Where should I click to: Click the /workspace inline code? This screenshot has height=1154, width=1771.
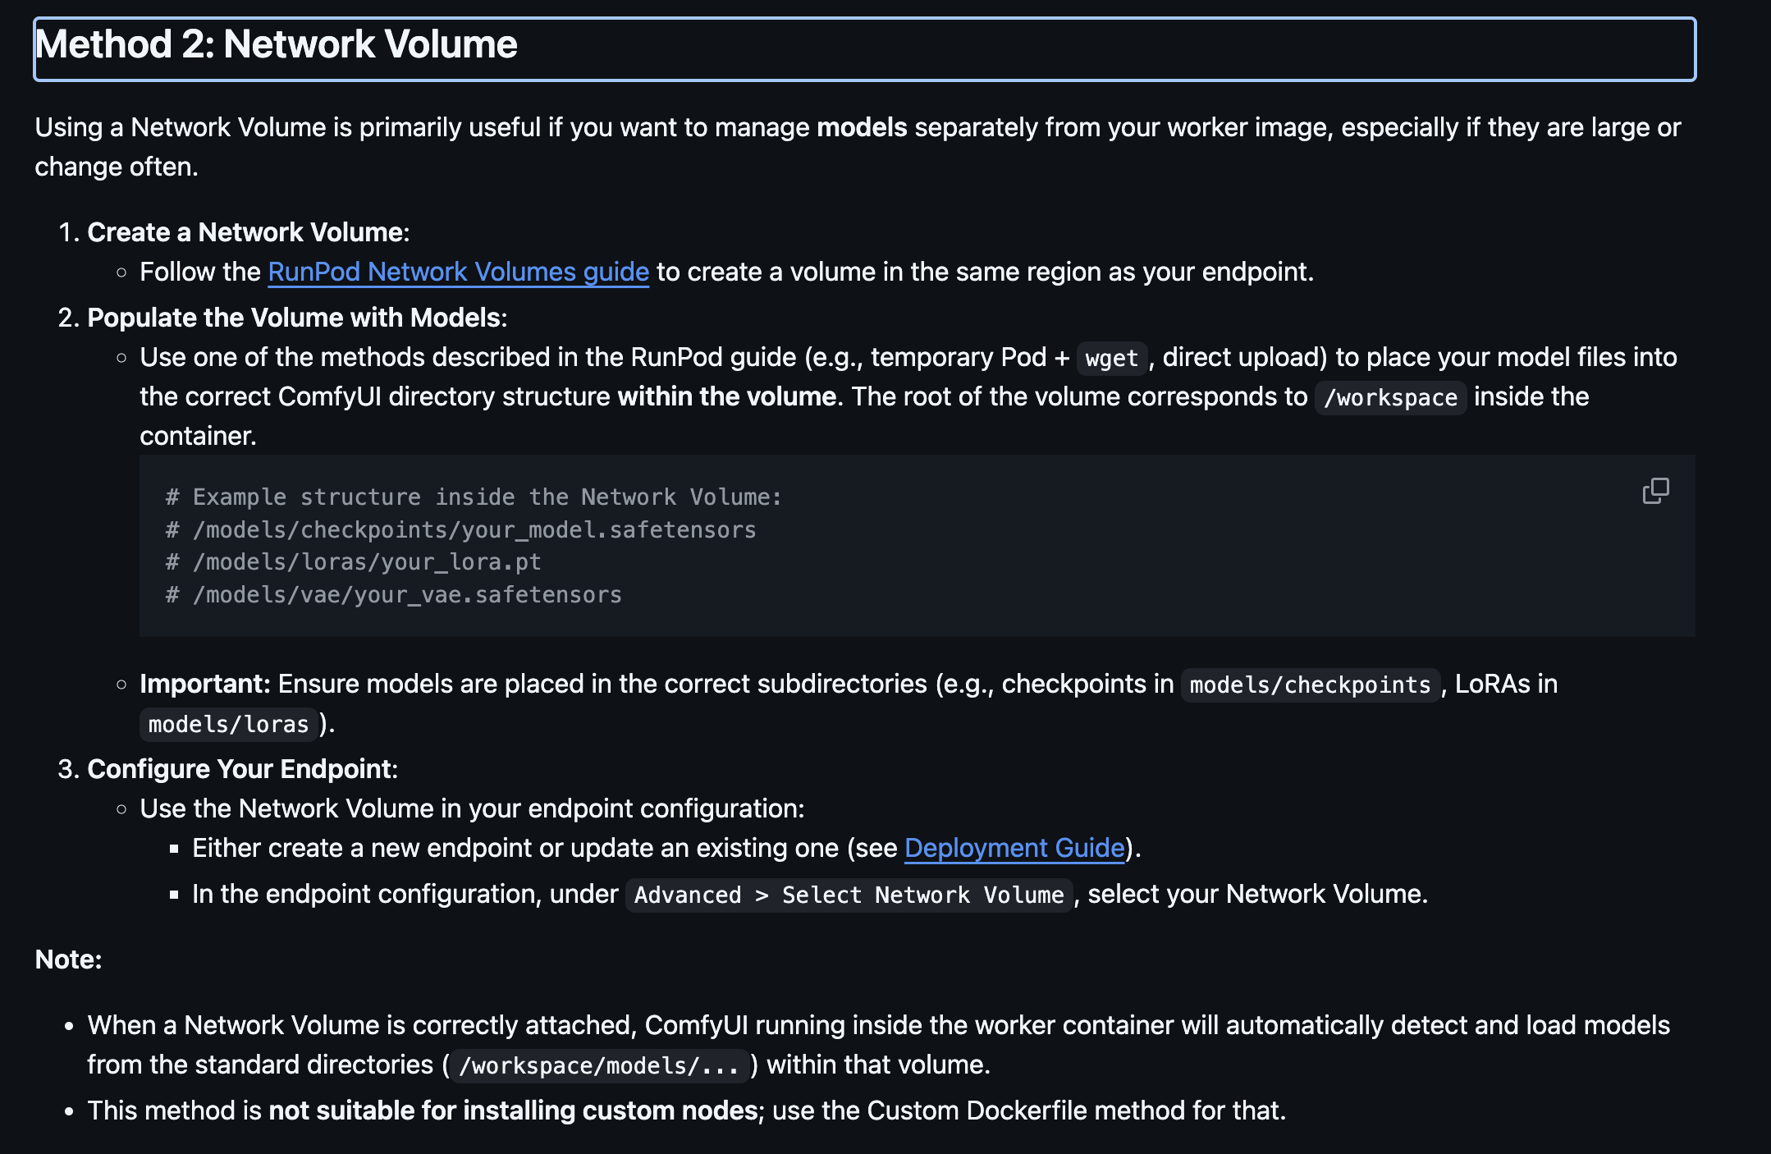[x=1390, y=397]
